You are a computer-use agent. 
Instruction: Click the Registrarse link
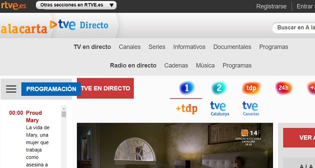coord(271,6)
